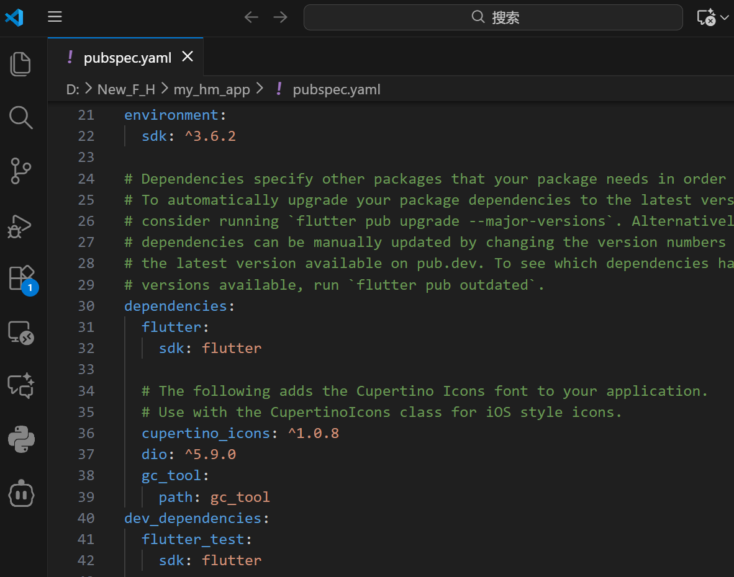Click the navigate back arrow
Viewport: 734px width, 577px height.
[x=251, y=17]
